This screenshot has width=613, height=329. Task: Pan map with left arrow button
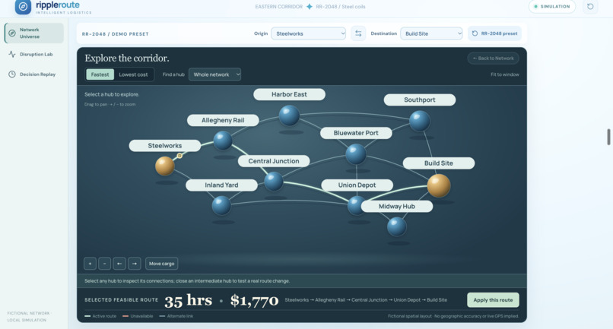click(119, 264)
